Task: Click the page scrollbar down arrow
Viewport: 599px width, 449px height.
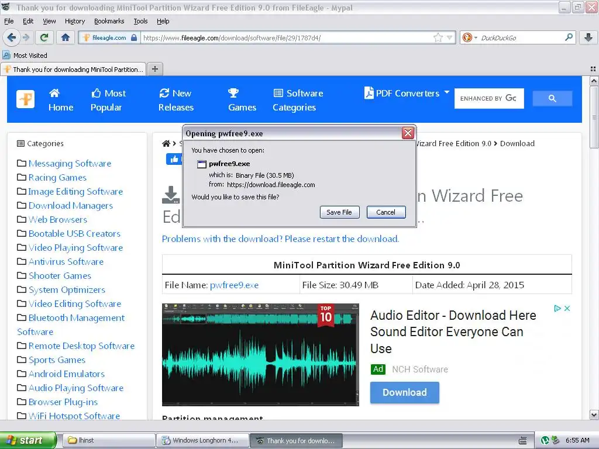Action: tap(594, 415)
